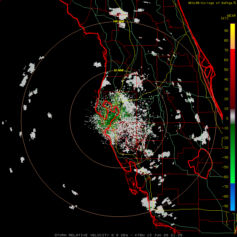Click the -10 value on velocity scale
This screenshot has width=237, height=237.
225,128
